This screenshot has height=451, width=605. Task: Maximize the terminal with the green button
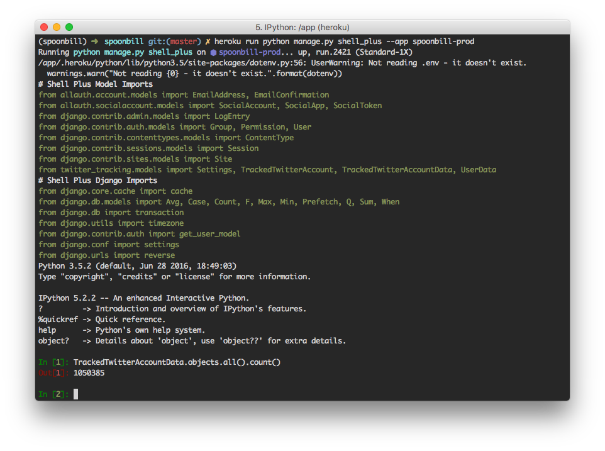(69, 27)
